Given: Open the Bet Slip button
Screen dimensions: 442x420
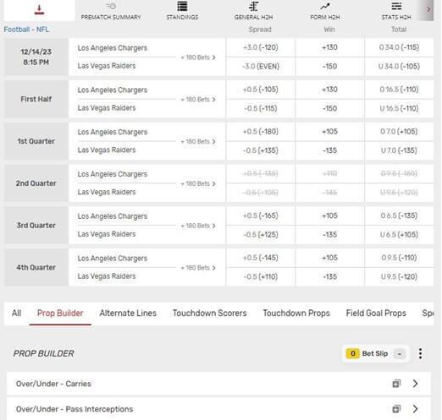Looking at the screenshot, I should click(375, 353).
